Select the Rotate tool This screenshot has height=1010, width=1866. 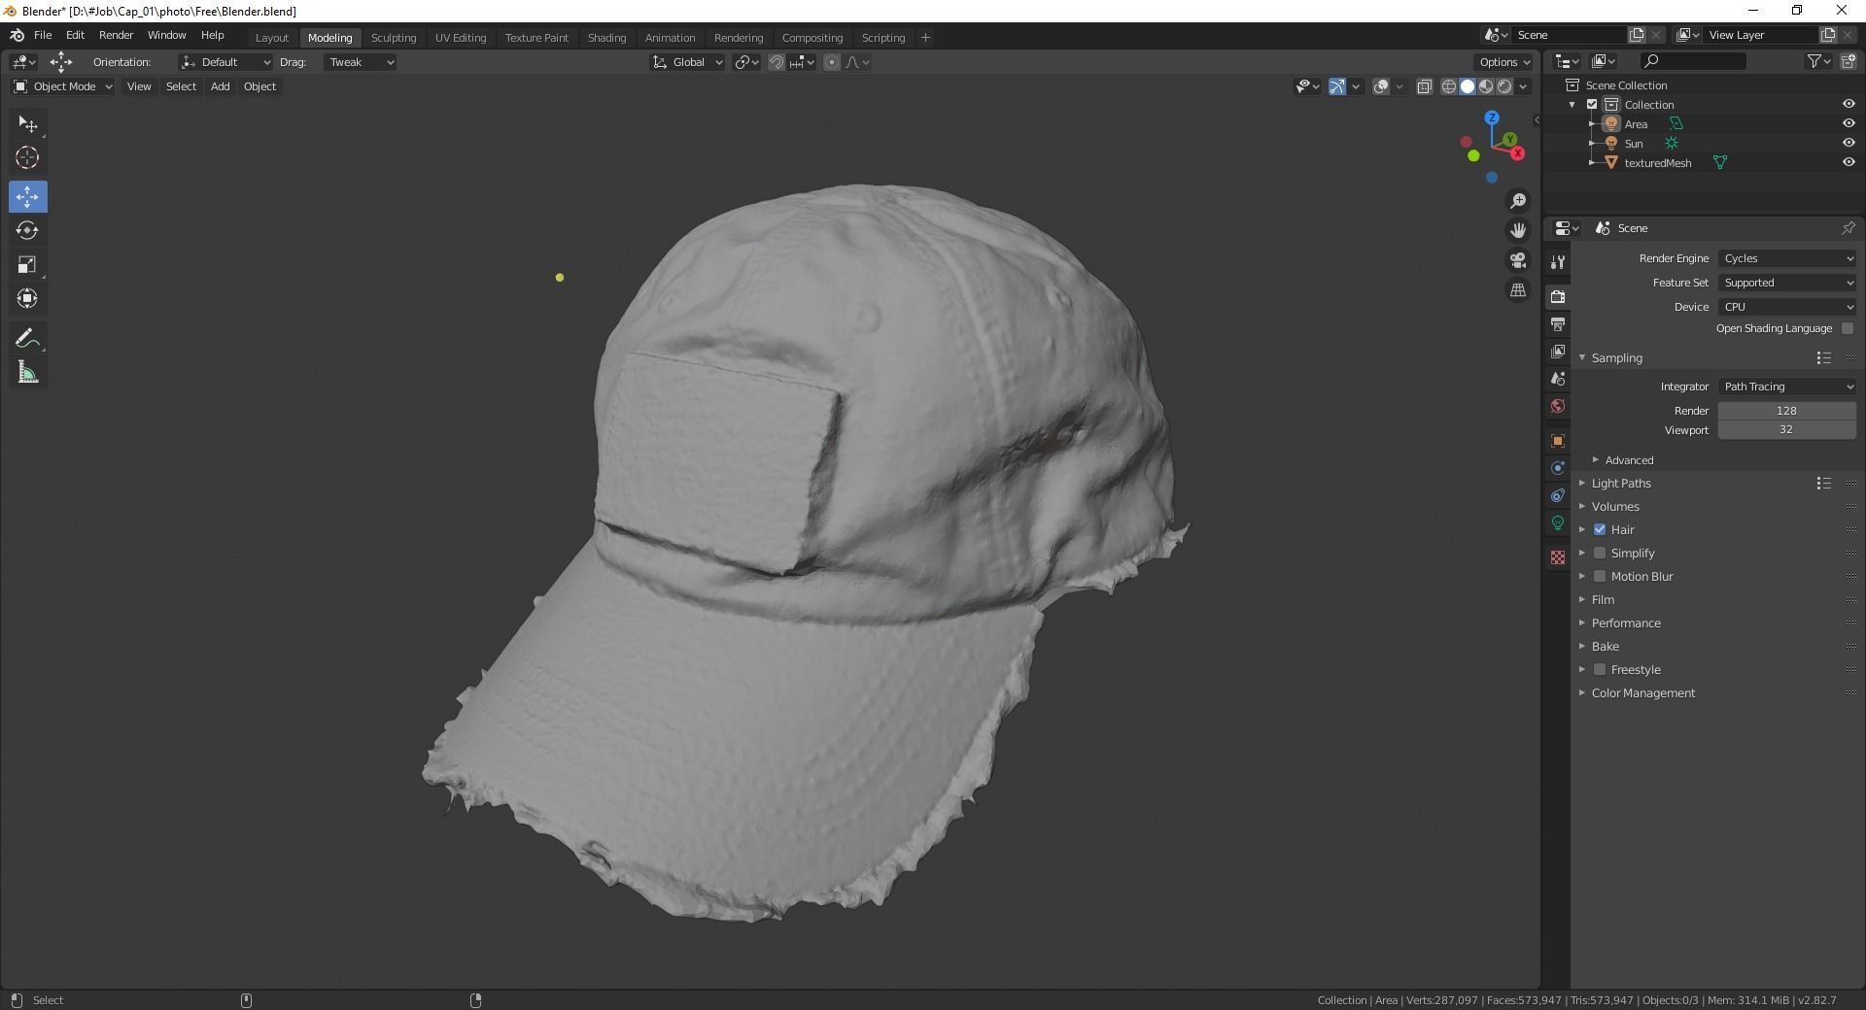27,230
